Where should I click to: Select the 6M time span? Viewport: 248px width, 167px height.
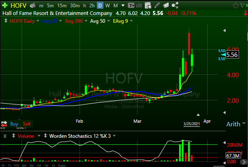tap(24, 165)
